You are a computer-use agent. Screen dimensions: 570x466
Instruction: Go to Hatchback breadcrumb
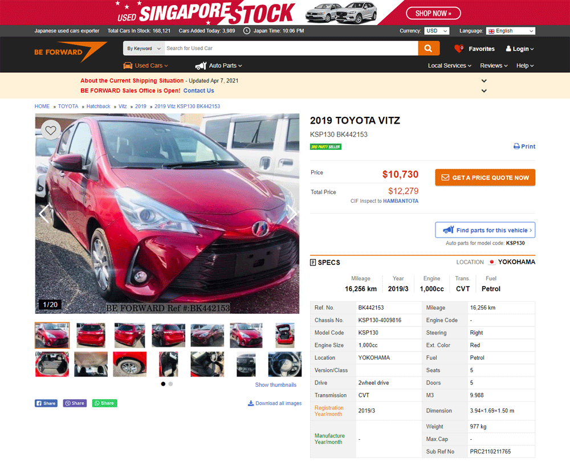pyautogui.click(x=98, y=107)
